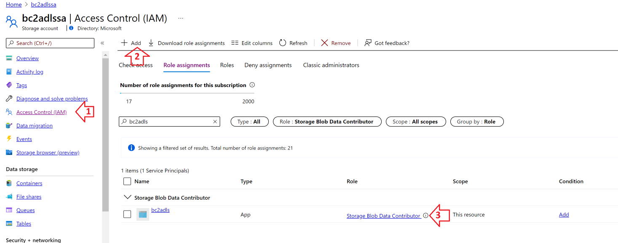
Task: Click the Diagnose and solve problems wrench icon
Action: [x=9, y=99]
